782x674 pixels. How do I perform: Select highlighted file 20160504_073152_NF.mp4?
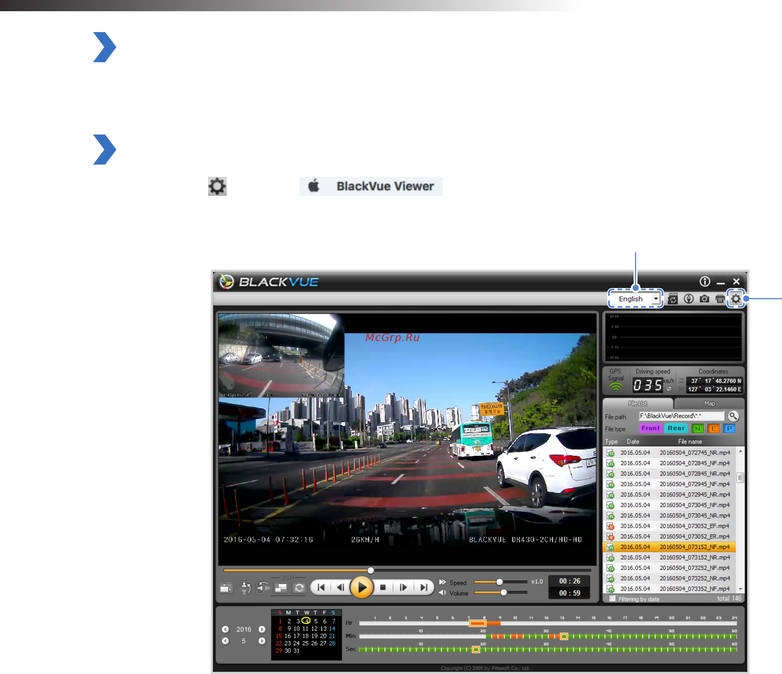pos(670,547)
